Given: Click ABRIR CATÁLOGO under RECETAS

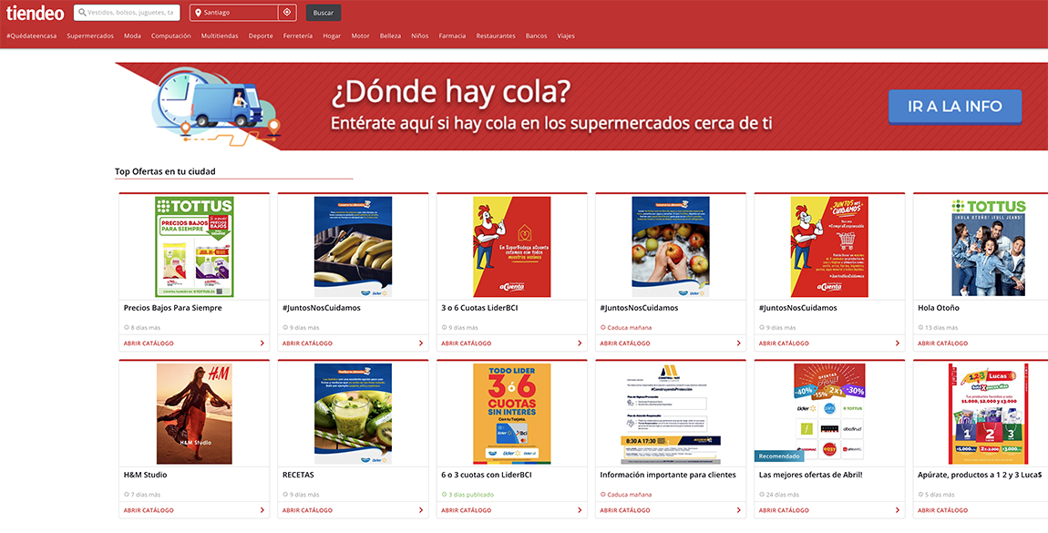Looking at the screenshot, I should [x=307, y=510].
